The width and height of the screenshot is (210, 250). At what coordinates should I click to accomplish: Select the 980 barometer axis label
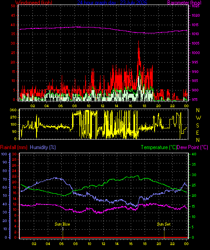coord(196,90)
